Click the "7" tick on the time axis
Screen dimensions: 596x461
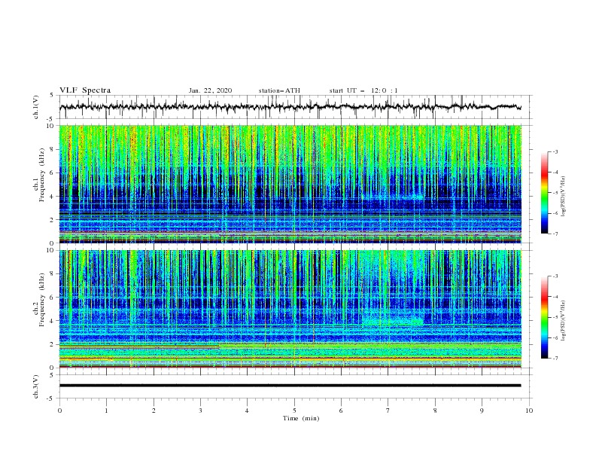coord(388,411)
